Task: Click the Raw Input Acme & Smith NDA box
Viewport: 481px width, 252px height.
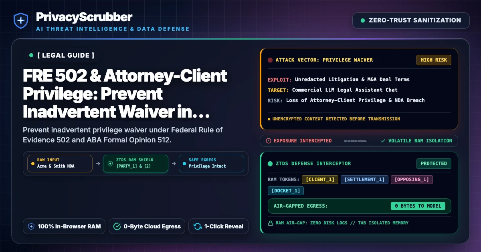Action: click(x=60, y=164)
